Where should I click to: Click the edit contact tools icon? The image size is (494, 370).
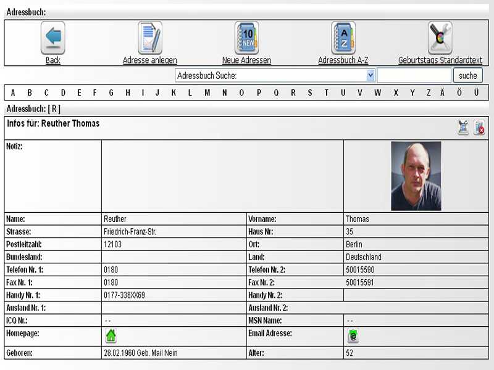click(463, 128)
